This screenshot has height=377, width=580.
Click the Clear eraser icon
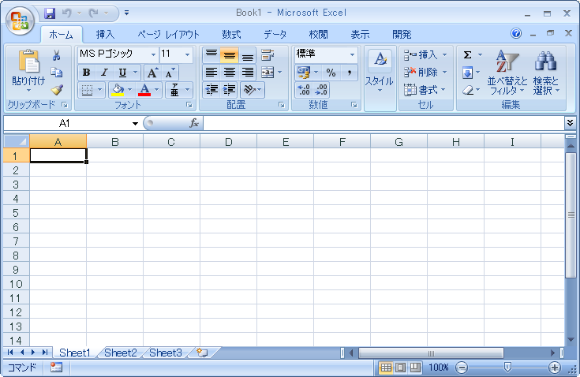[468, 90]
